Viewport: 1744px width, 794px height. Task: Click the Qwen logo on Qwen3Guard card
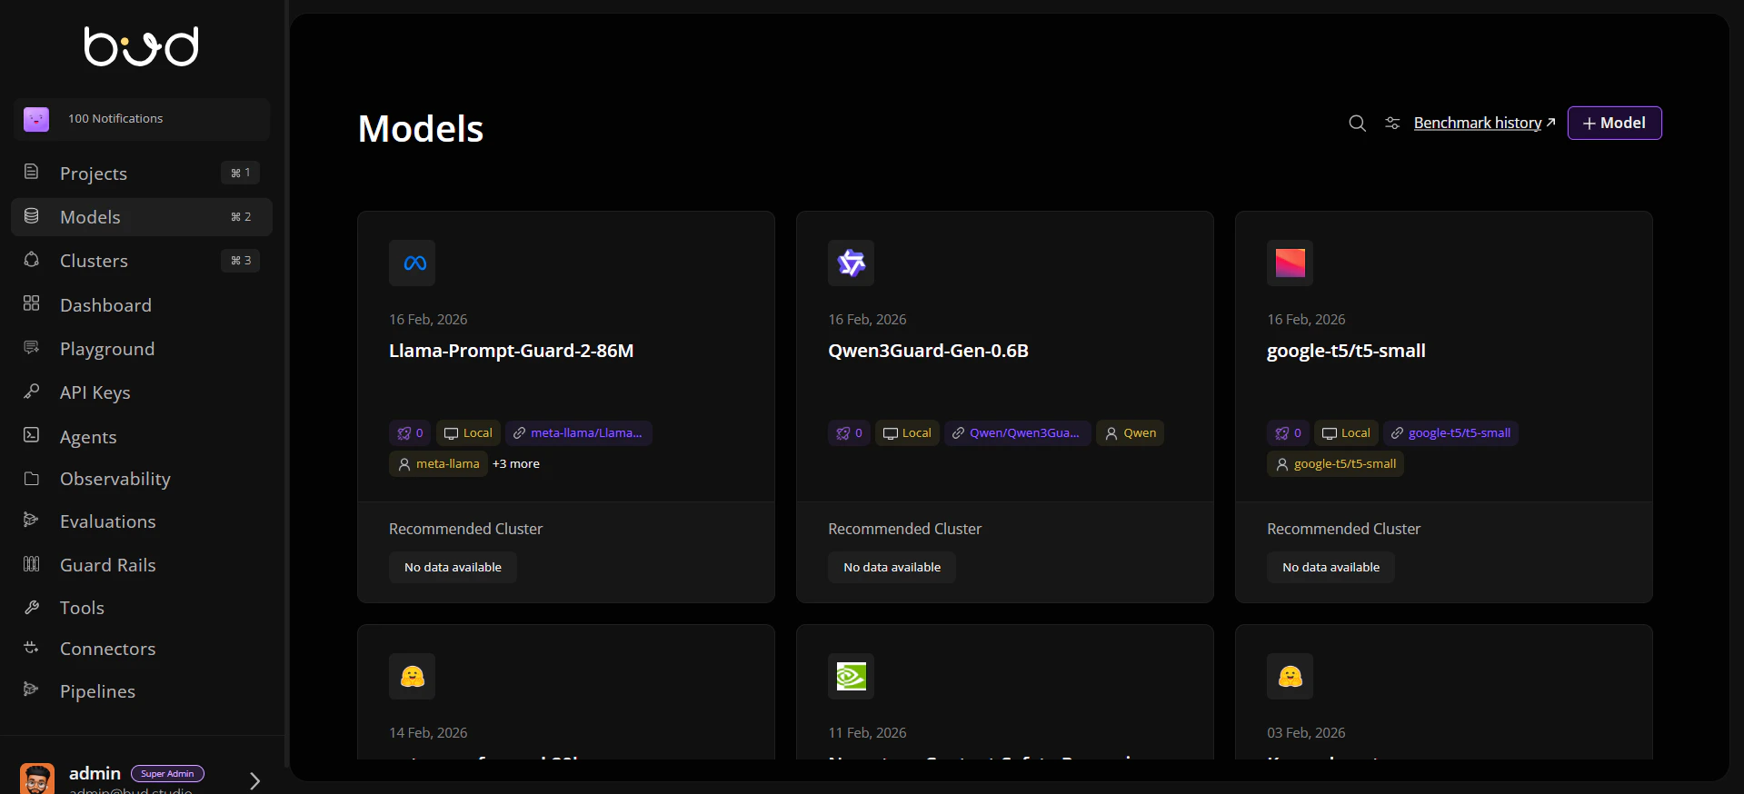[852, 263]
